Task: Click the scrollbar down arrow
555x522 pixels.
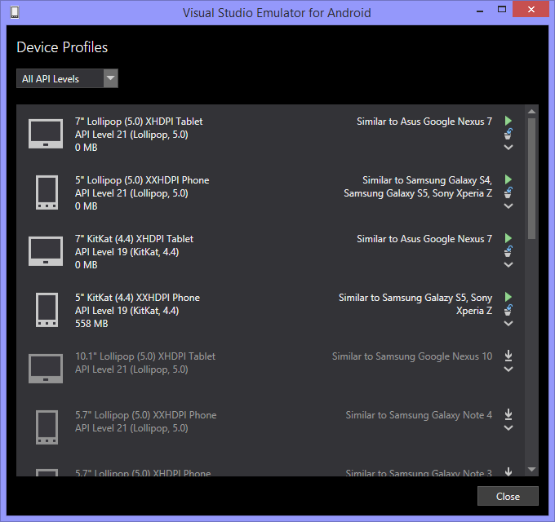Action: coord(532,470)
